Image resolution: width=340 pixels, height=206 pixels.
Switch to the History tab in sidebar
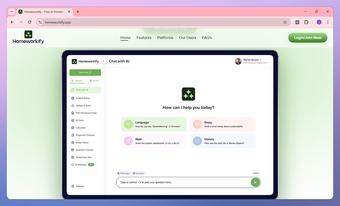(x=94, y=81)
